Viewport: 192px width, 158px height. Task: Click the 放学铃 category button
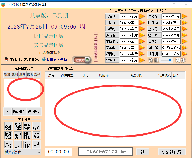pos(155,41)
